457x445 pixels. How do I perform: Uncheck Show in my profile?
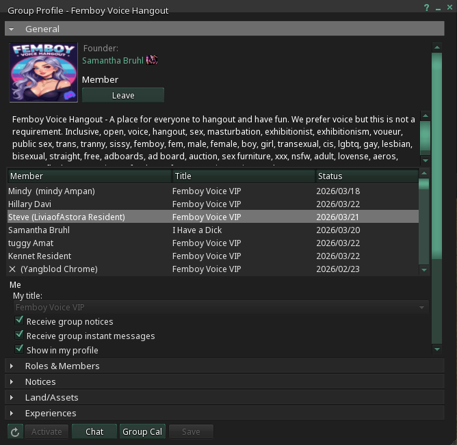click(x=19, y=349)
